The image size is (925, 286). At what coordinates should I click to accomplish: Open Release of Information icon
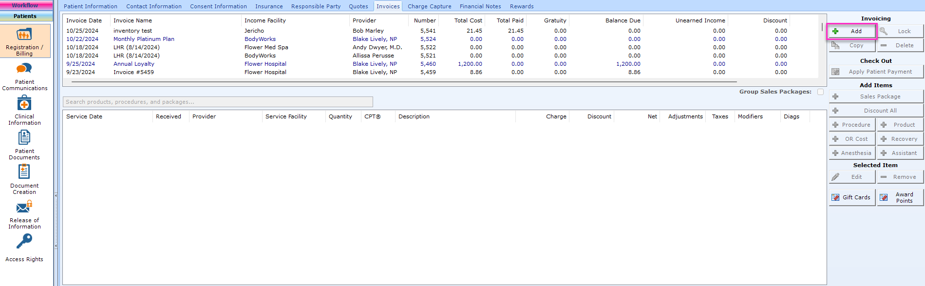click(x=24, y=208)
